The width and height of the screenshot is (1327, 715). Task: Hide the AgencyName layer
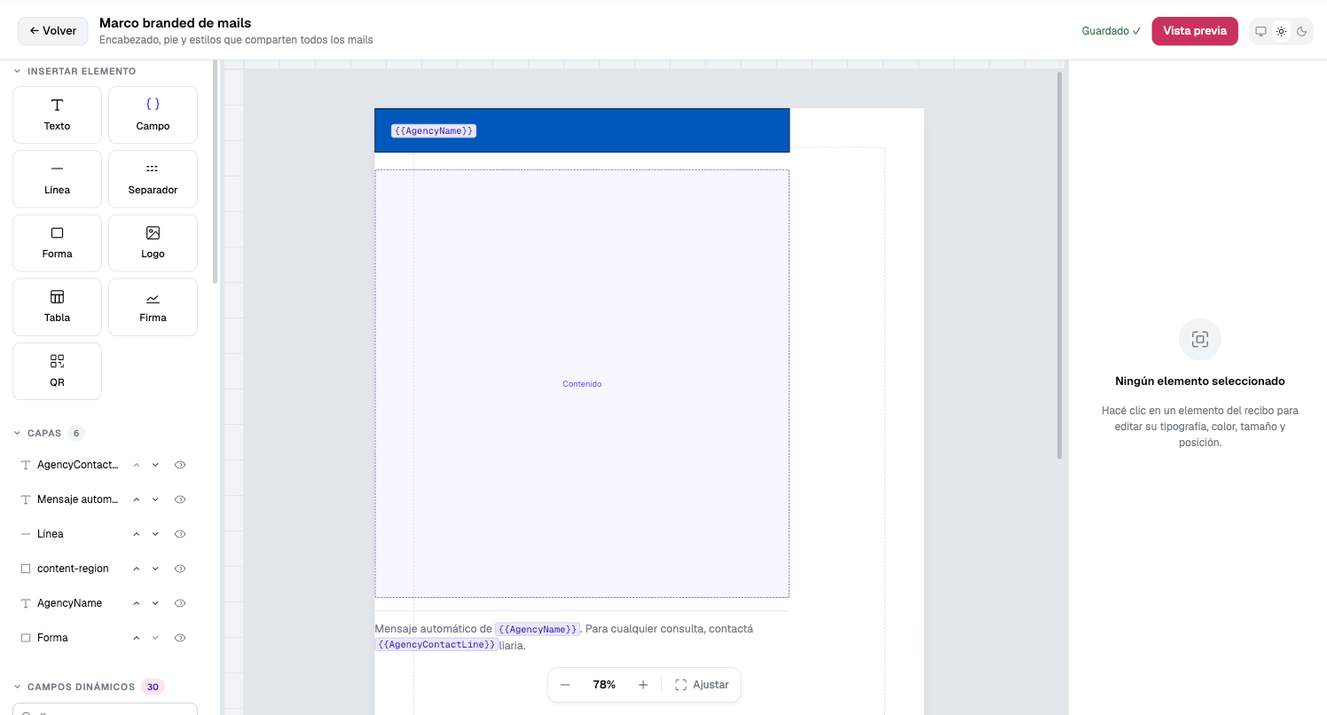click(x=180, y=603)
